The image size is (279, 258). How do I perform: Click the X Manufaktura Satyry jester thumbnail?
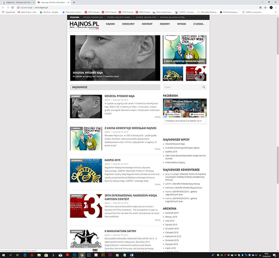[x=86, y=240]
